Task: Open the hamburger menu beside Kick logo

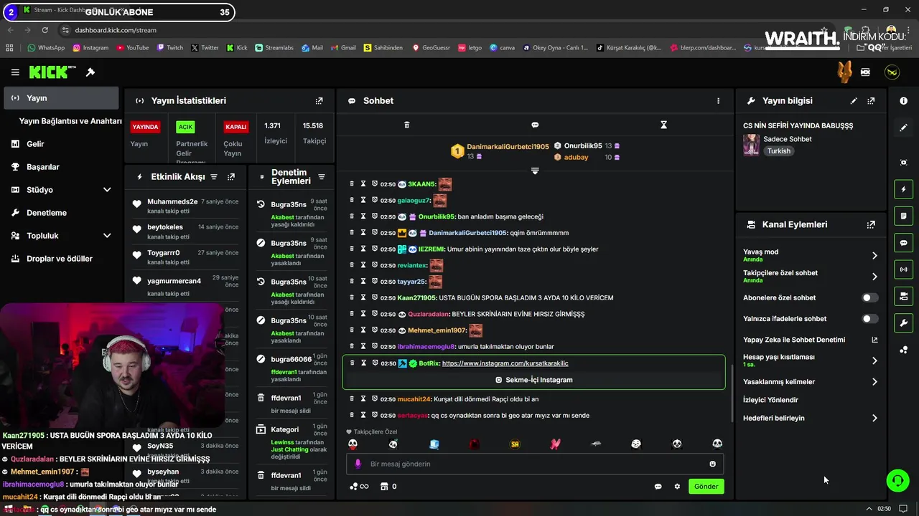Action: [15, 72]
